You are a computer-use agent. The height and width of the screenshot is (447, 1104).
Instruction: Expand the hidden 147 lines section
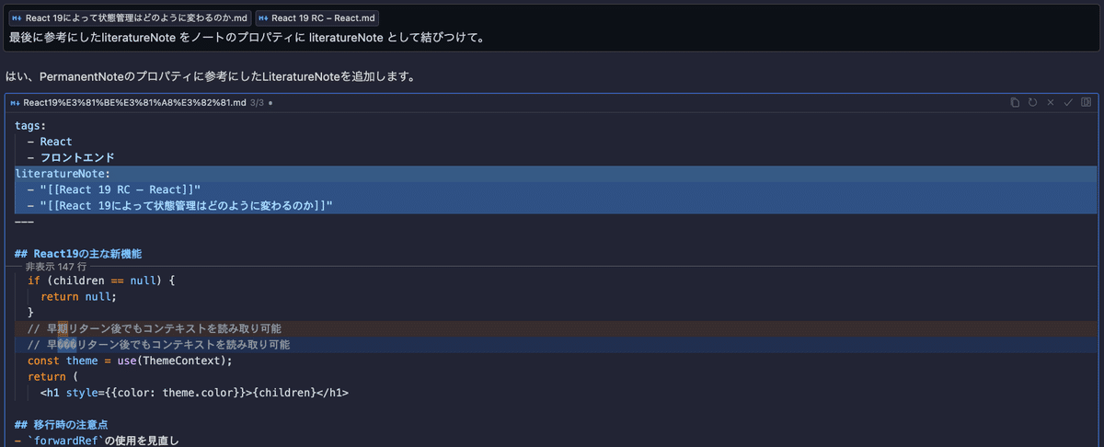tap(55, 266)
